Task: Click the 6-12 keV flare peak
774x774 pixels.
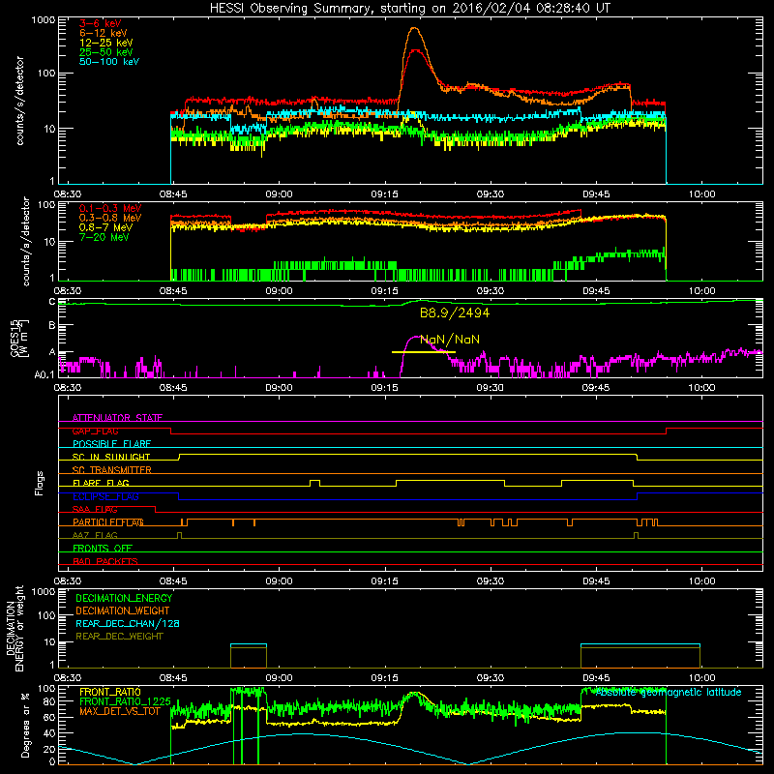Action: click(x=414, y=29)
